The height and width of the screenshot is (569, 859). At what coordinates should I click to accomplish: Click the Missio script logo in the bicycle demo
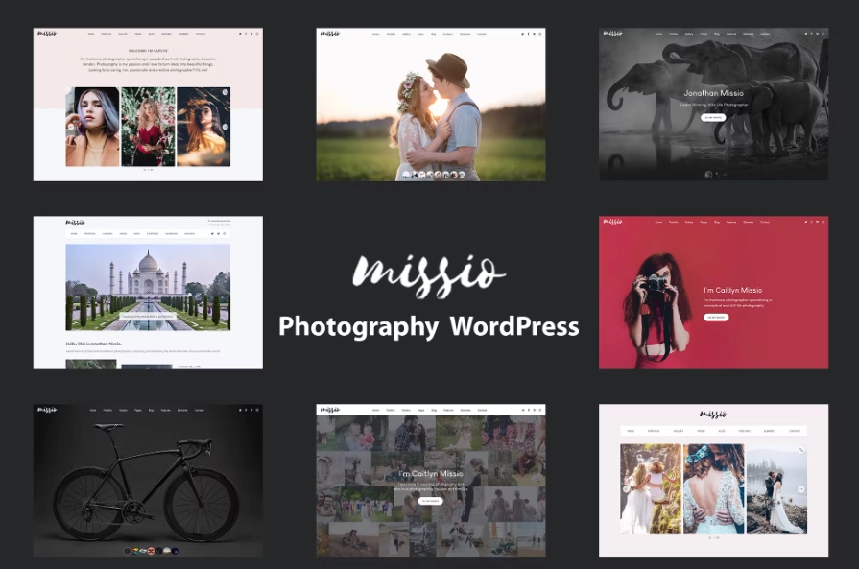47,410
